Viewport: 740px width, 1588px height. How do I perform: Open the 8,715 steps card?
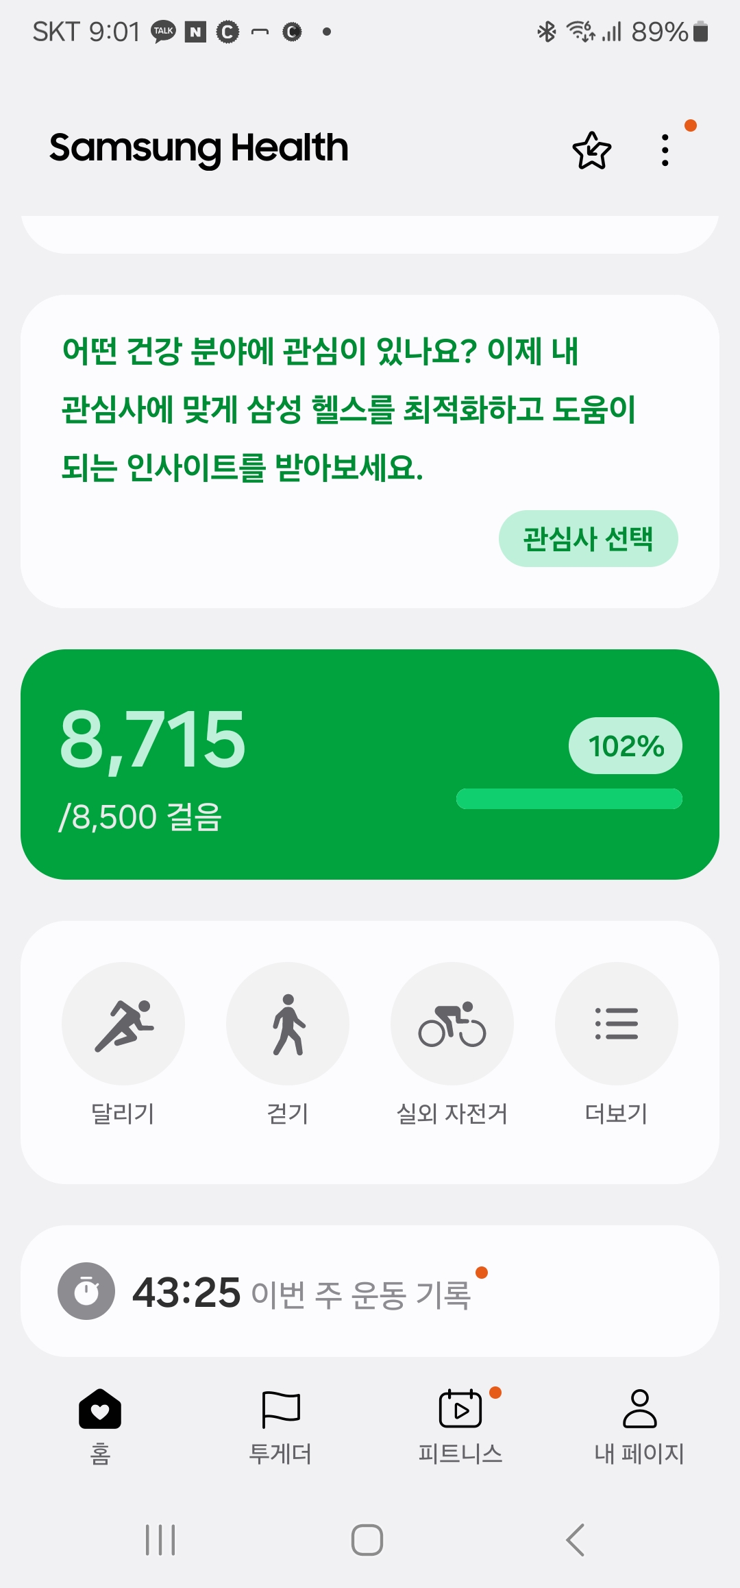[153, 741]
